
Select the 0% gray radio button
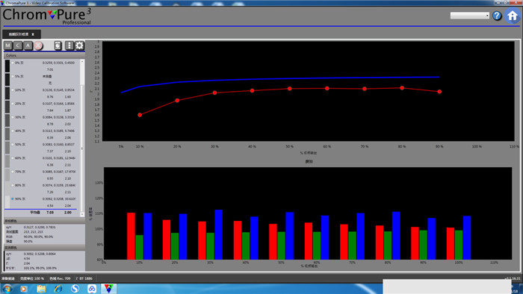click(13, 63)
